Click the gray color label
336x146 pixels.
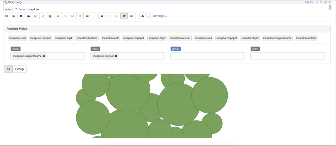[x=255, y=49]
